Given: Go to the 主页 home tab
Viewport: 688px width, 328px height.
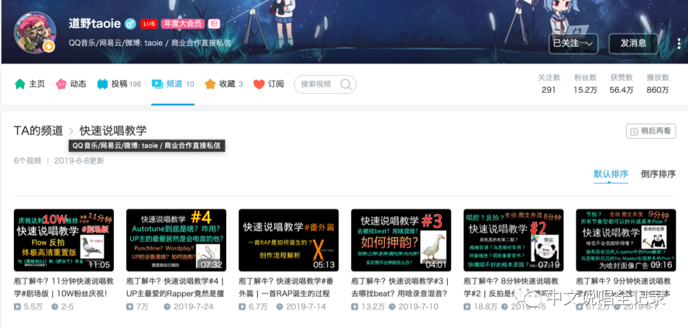Looking at the screenshot, I should point(30,84).
